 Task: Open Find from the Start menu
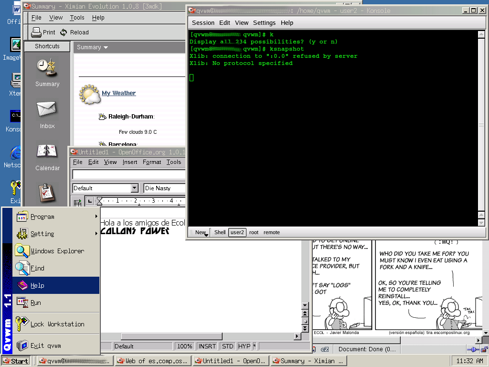pos(56,268)
